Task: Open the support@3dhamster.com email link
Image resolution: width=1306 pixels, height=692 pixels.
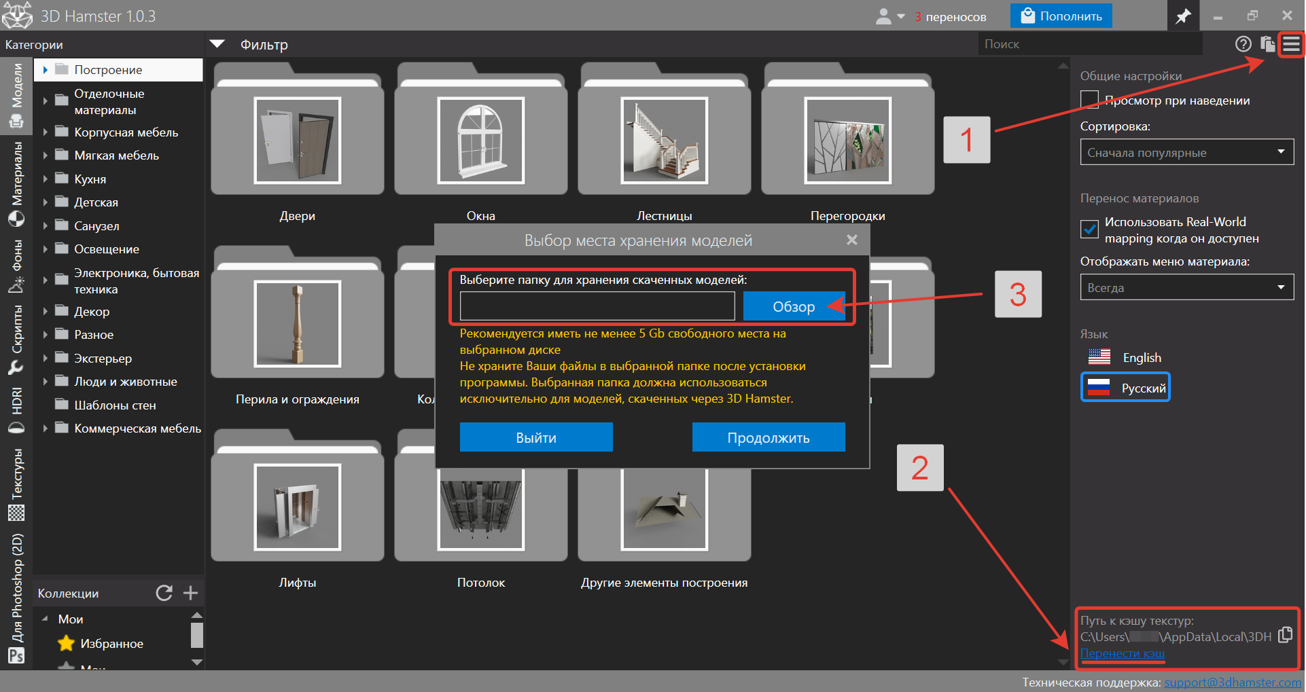Action: [1233, 682]
